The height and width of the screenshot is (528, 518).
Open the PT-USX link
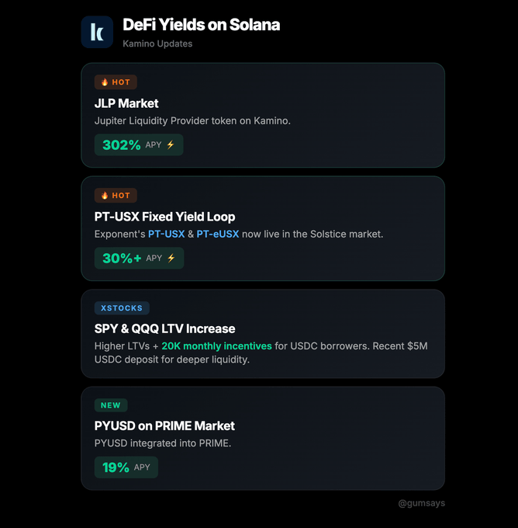click(x=166, y=234)
